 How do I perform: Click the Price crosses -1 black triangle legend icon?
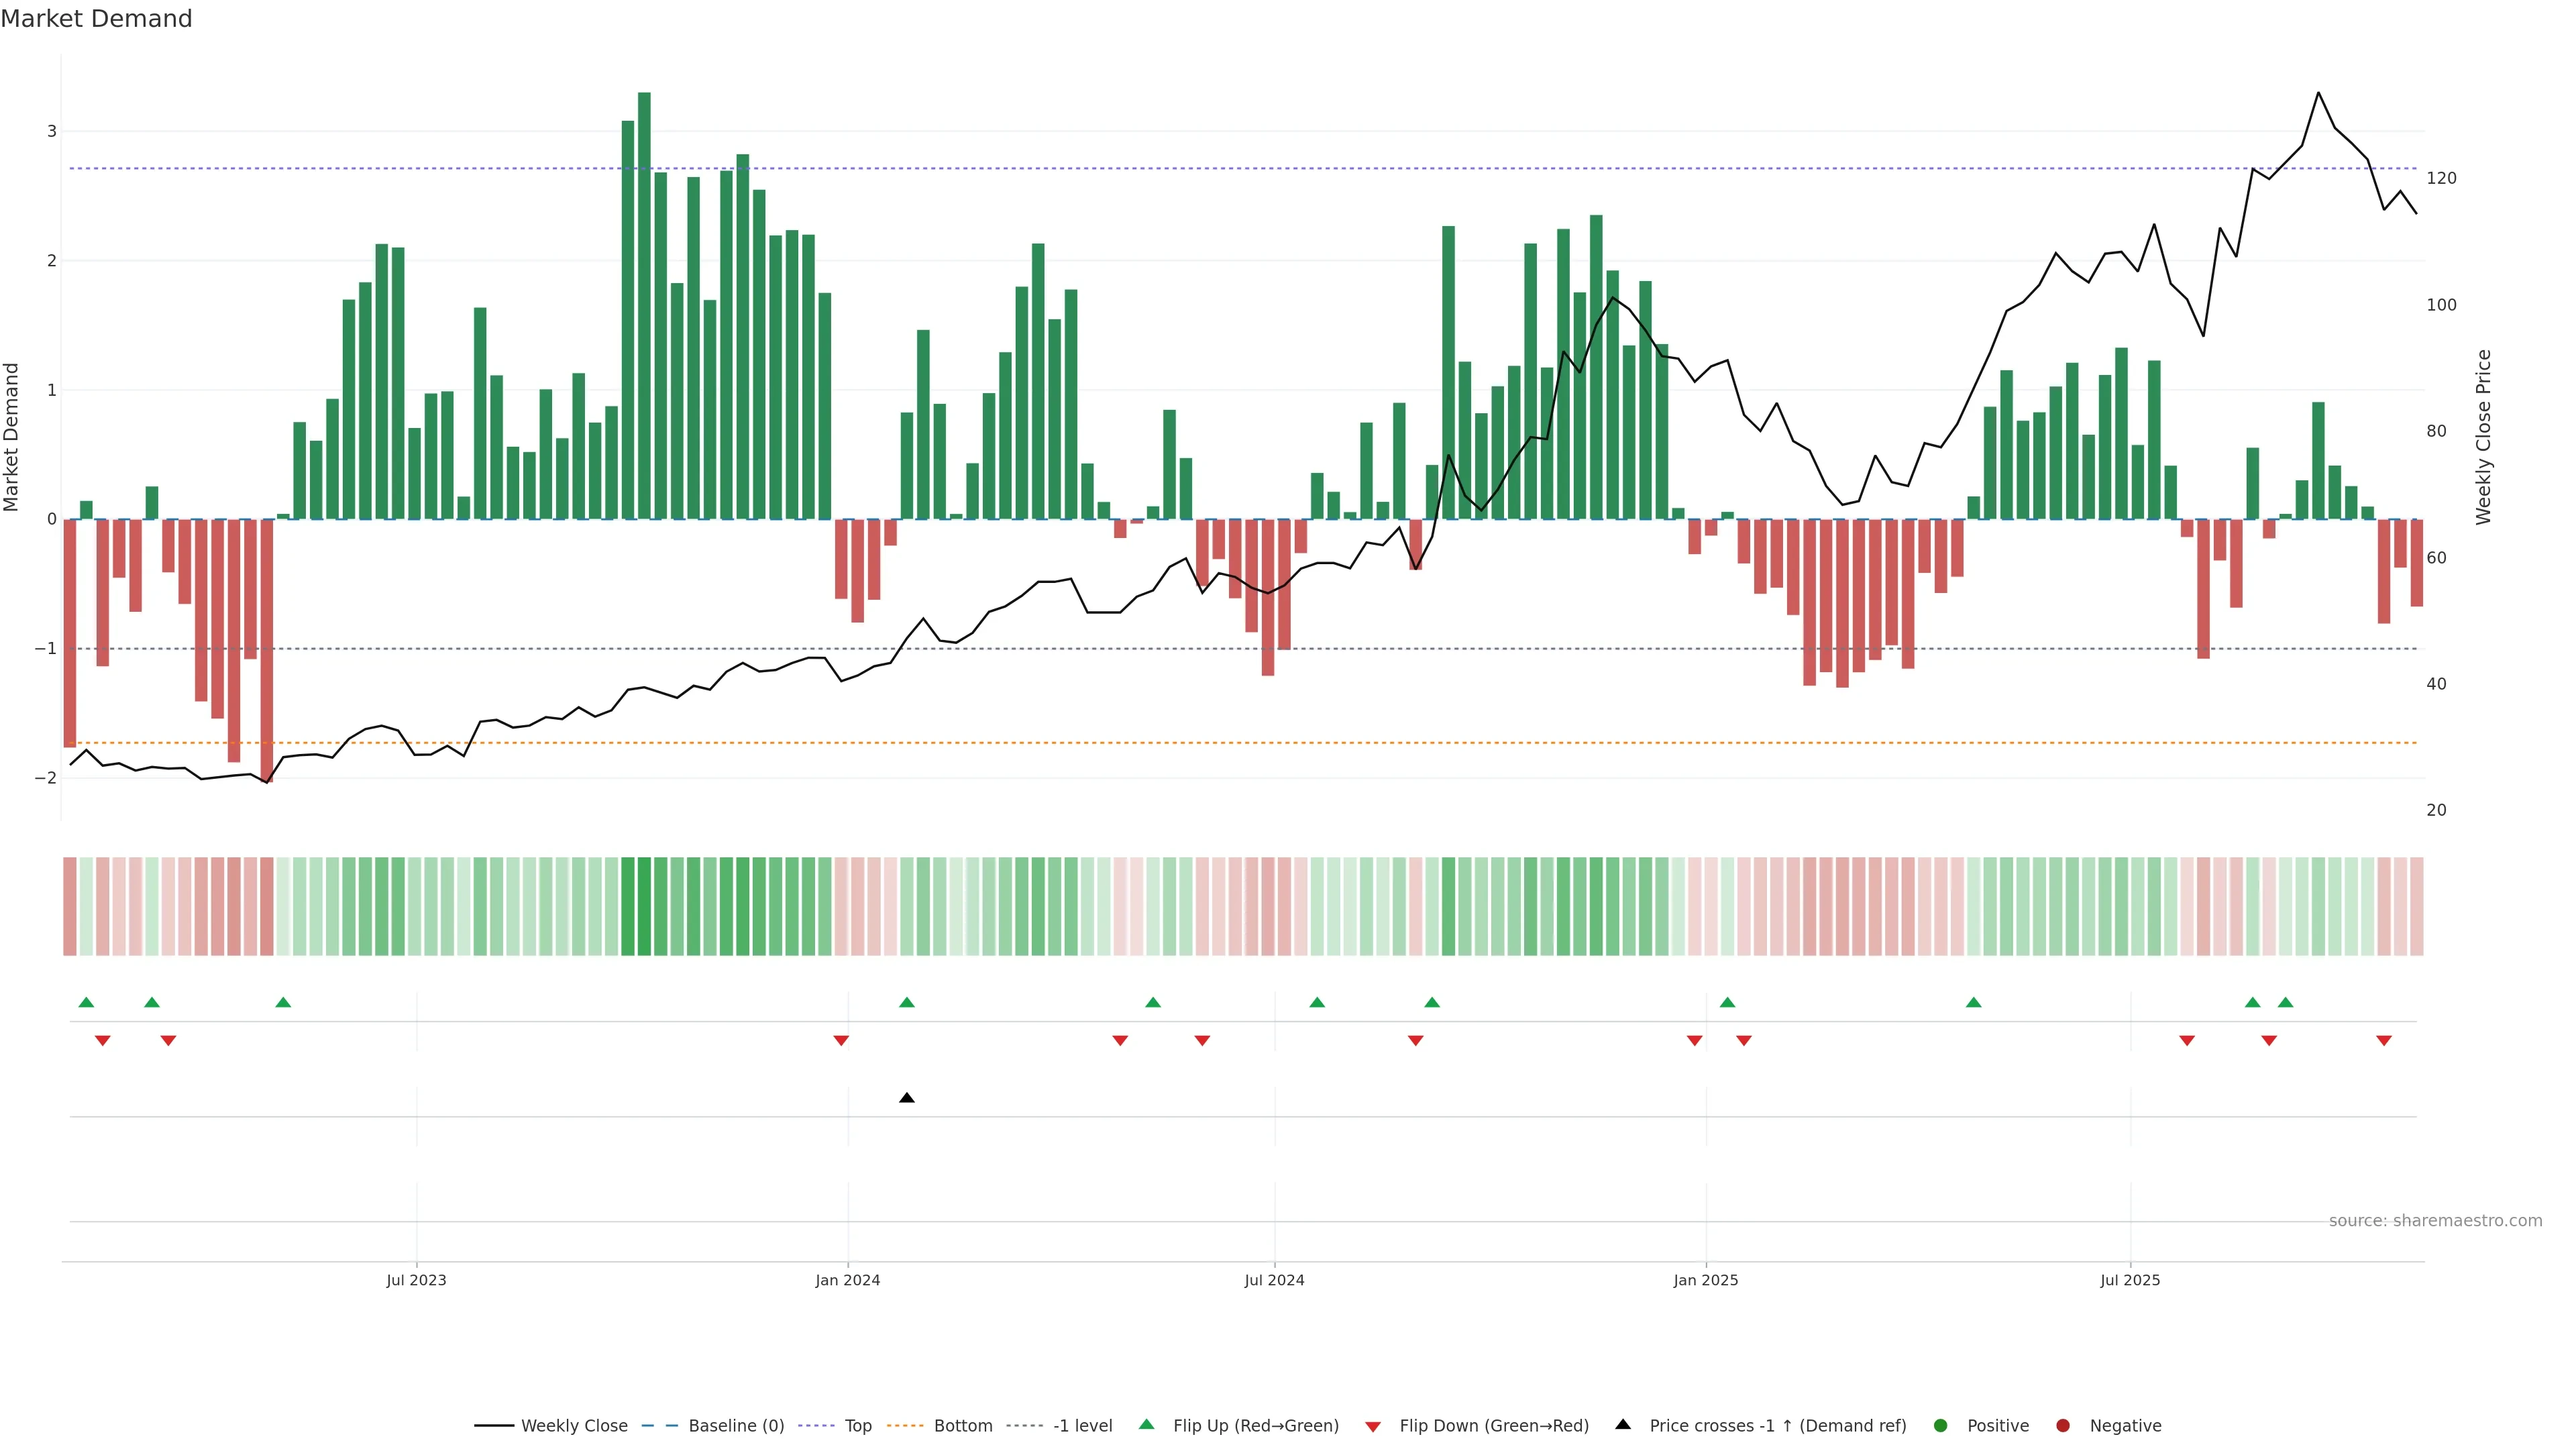pyautogui.click(x=1623, y=1425)
